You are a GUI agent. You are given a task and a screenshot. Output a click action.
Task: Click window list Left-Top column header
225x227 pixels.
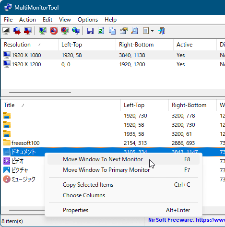click(x=145, y=105)
